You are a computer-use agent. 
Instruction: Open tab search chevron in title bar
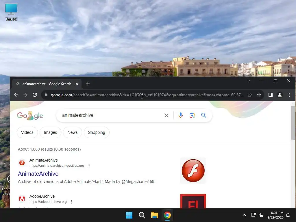tap(249, 81)
